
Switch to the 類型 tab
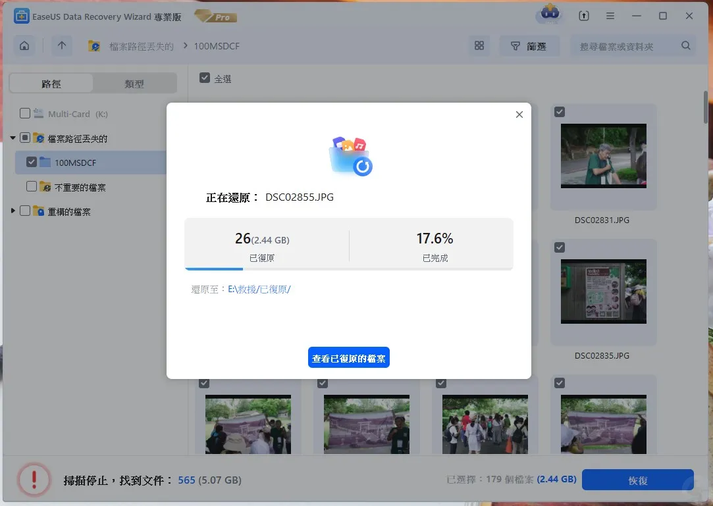pyautogui.click(x=134, y=84)
